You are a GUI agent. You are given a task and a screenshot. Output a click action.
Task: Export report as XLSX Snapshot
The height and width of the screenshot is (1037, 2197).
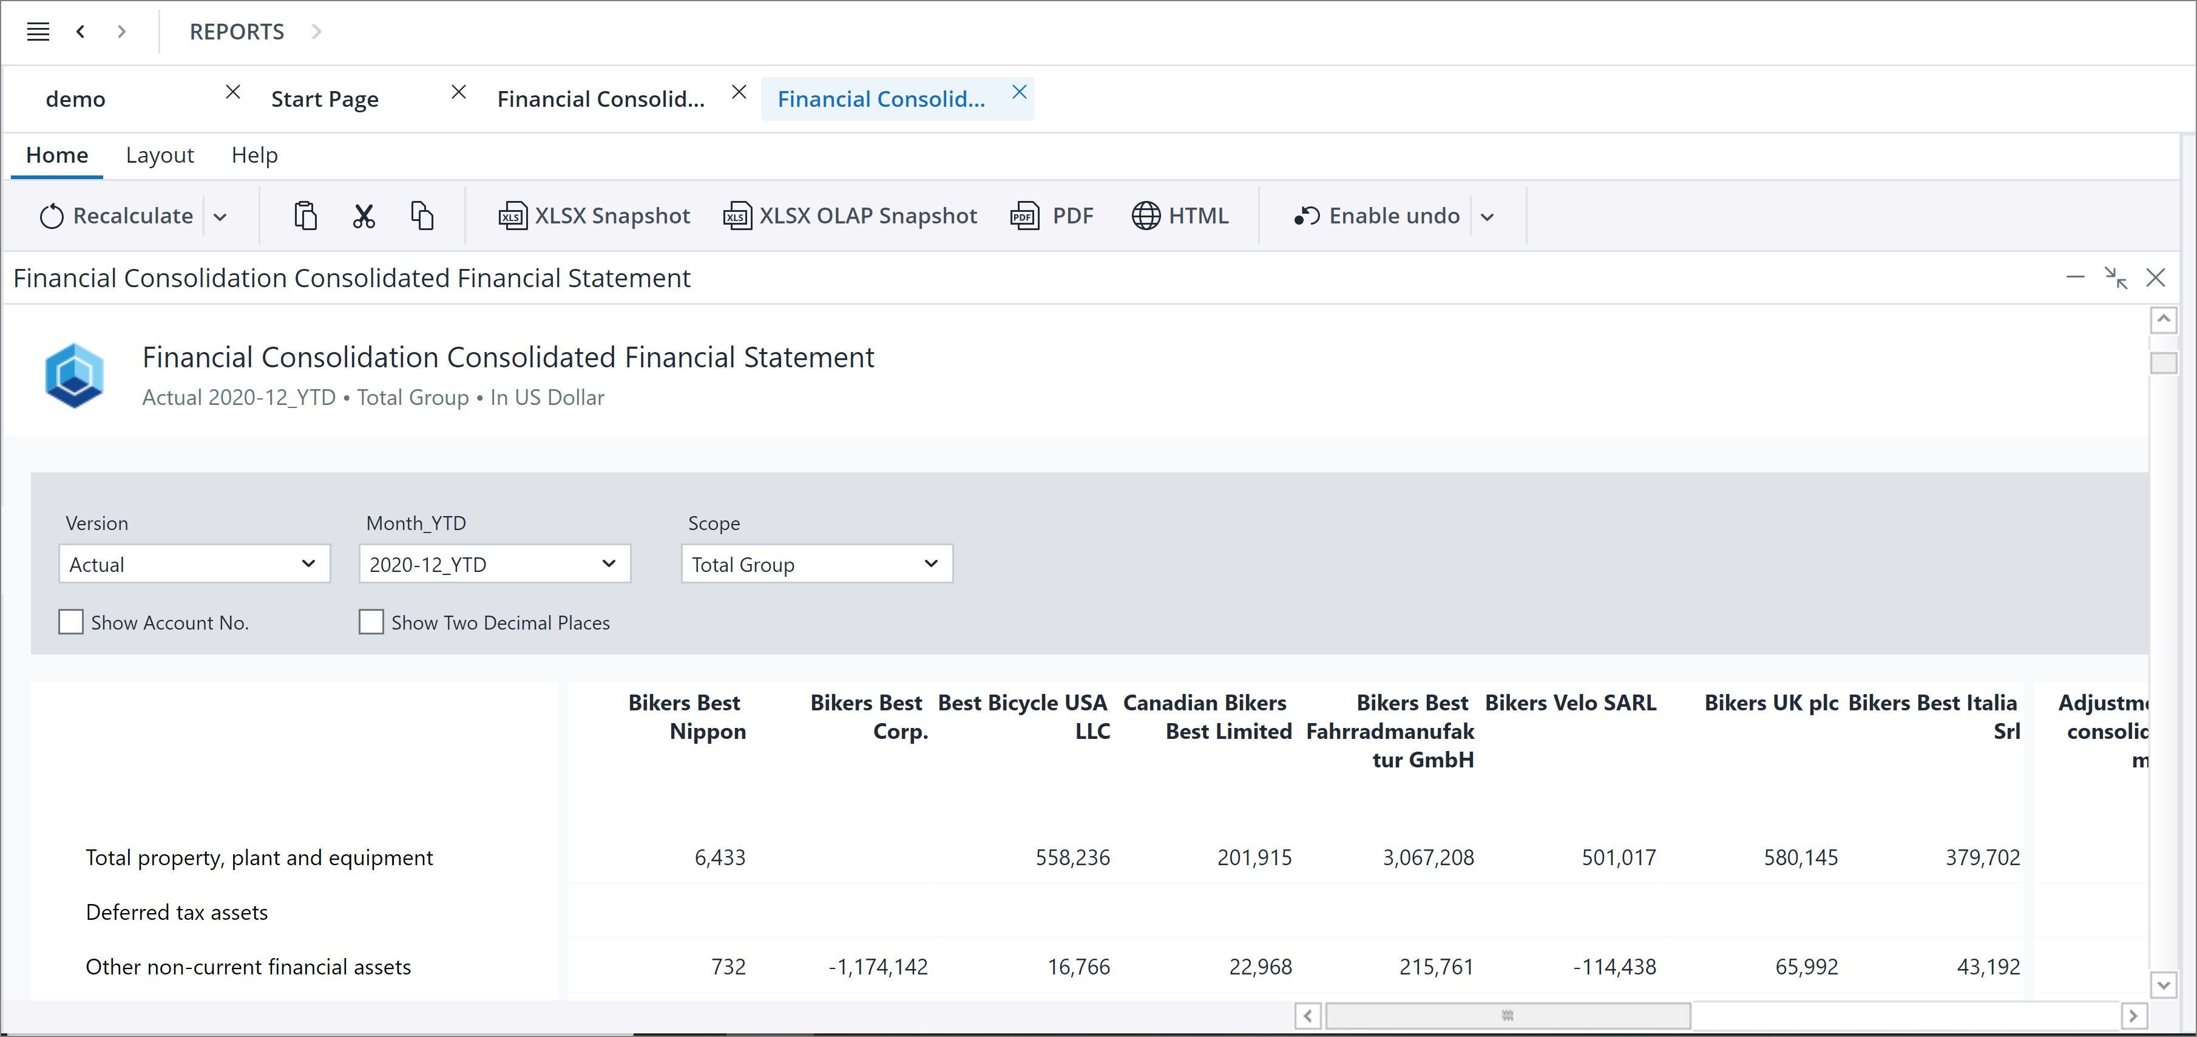coord(594,216)
